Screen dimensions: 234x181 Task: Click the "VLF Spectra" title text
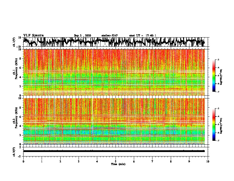click(x=33, y=35)
